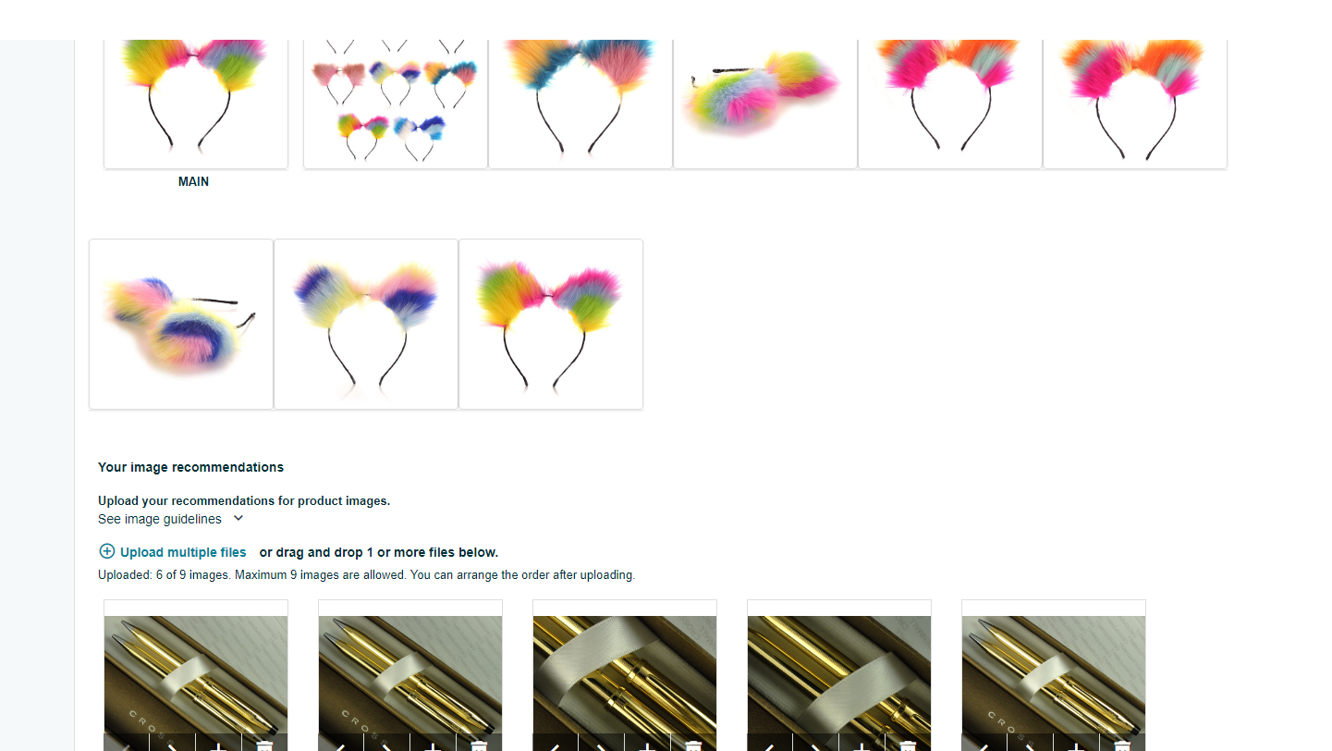The image size is (1332, 751).
Task: Select the blue and orange fur ears thumbnail
Action: 580,104
